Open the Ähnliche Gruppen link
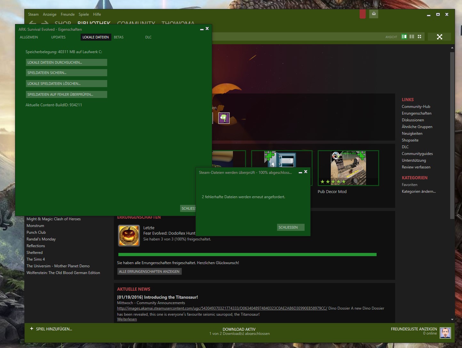 pos(417,127)
